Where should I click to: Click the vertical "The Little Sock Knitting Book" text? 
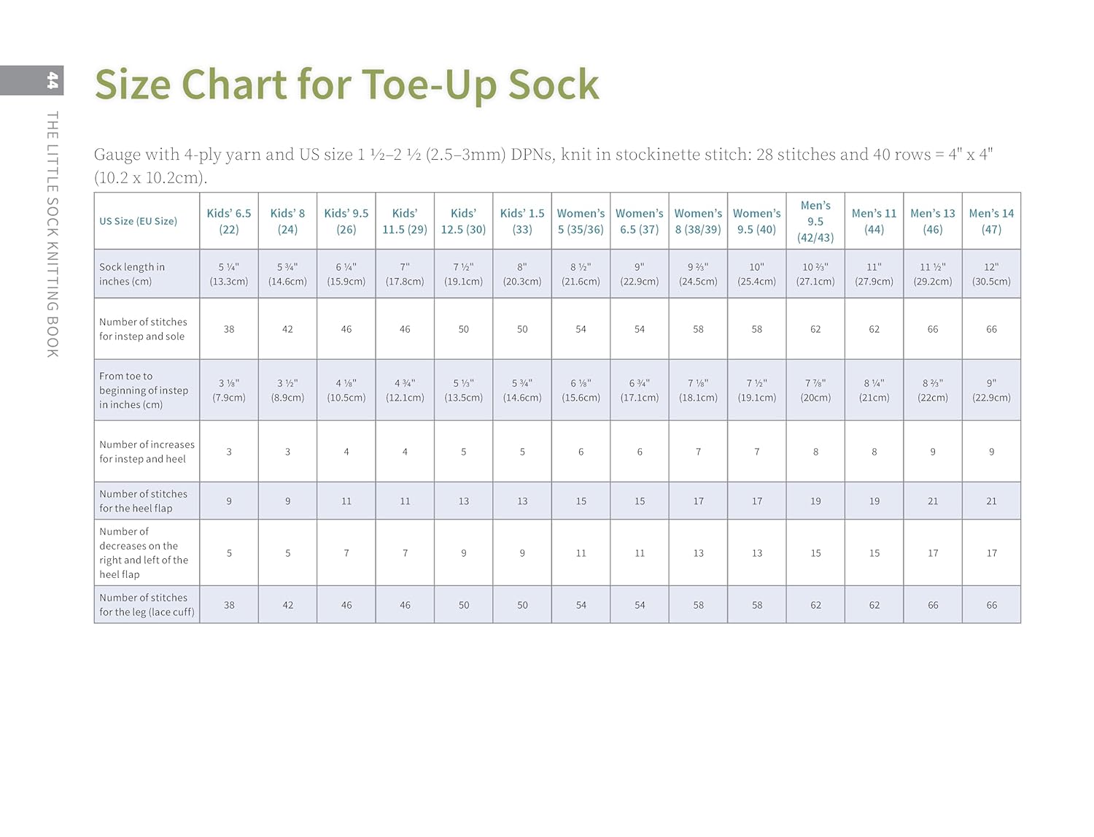(x=53, y=234)
